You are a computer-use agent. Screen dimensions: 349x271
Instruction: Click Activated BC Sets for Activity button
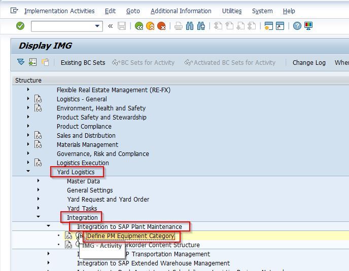[x=230, y=63]
